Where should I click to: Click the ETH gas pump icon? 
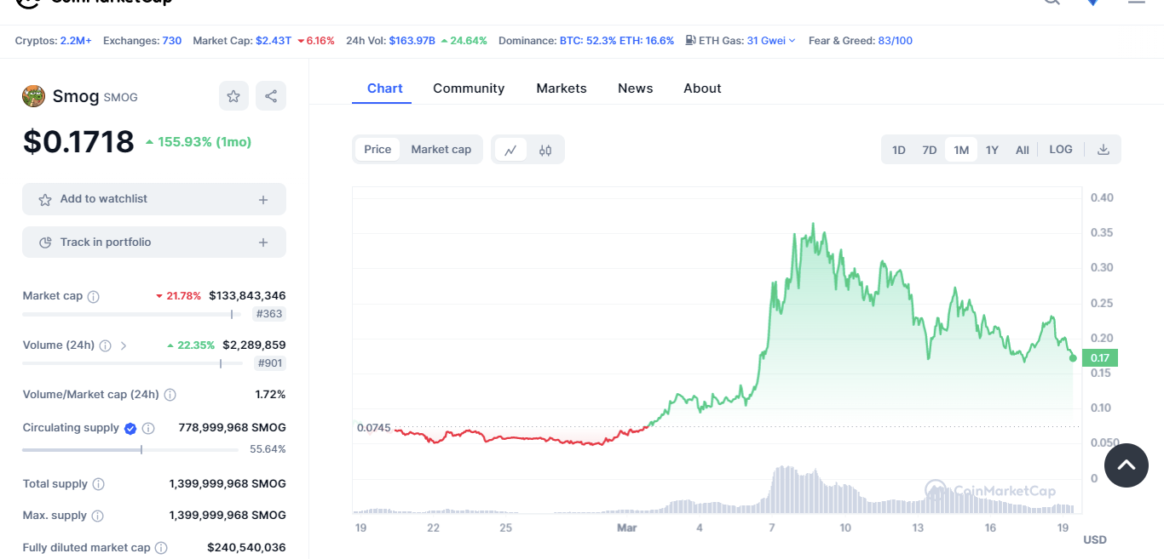tap(690, 40)
